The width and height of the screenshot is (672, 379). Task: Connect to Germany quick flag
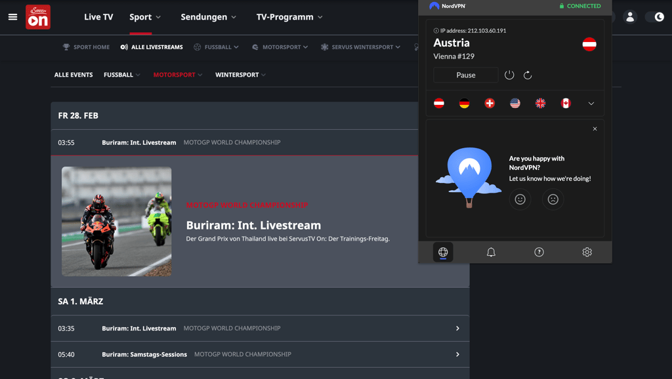(x=464, y=103)
